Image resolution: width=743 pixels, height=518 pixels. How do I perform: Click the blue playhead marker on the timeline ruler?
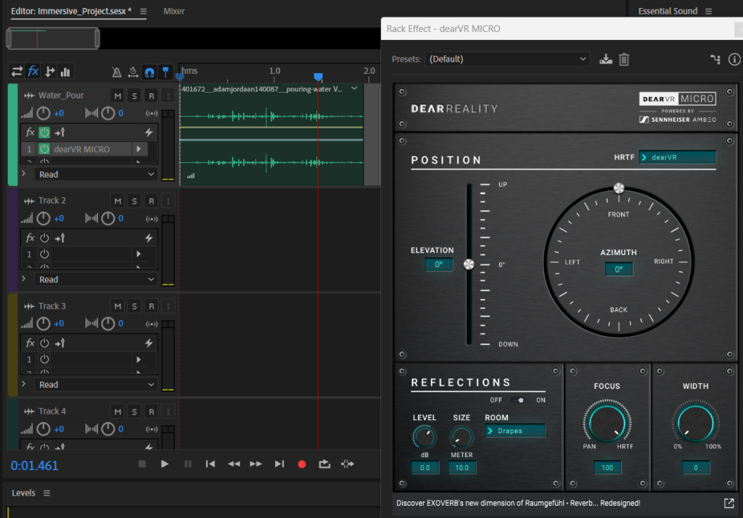[319, 77]
